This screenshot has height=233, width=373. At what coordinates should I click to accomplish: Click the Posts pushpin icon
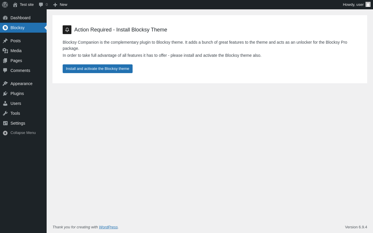5,41
